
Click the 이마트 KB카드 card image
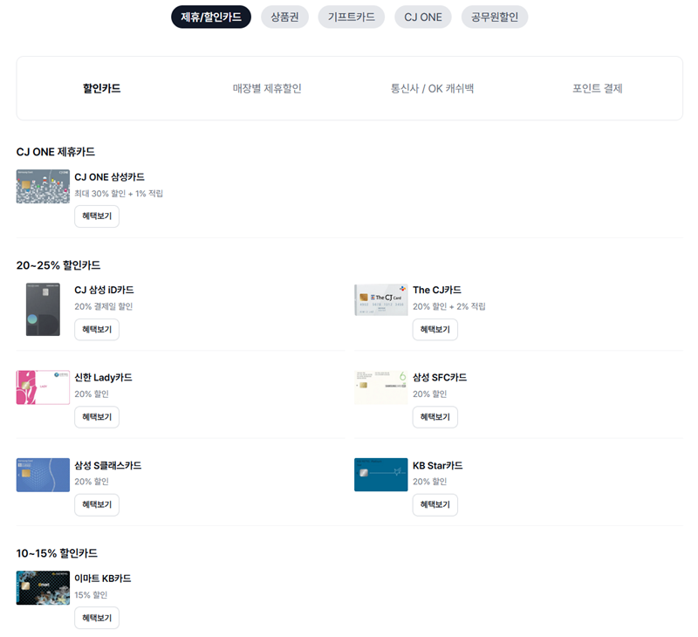[43, 587]
